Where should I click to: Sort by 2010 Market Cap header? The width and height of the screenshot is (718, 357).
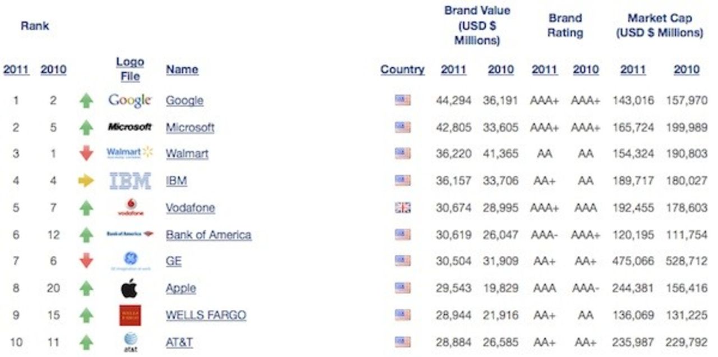687,70
